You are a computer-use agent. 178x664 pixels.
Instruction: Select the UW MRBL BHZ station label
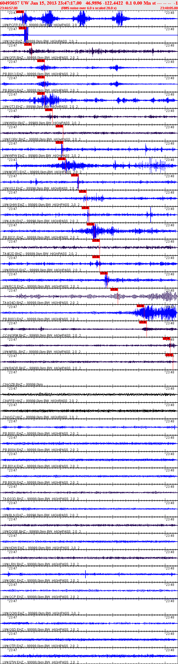pos(14,352)
